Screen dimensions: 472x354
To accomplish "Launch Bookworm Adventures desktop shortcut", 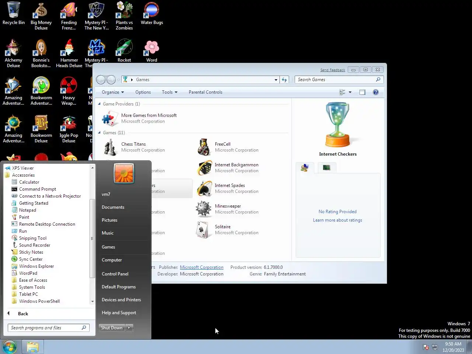I will (x=41, y=91).
